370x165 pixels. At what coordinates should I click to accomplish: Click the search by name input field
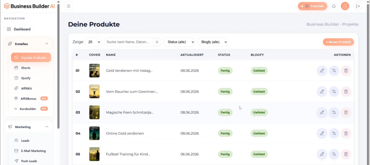pos(129,42)
